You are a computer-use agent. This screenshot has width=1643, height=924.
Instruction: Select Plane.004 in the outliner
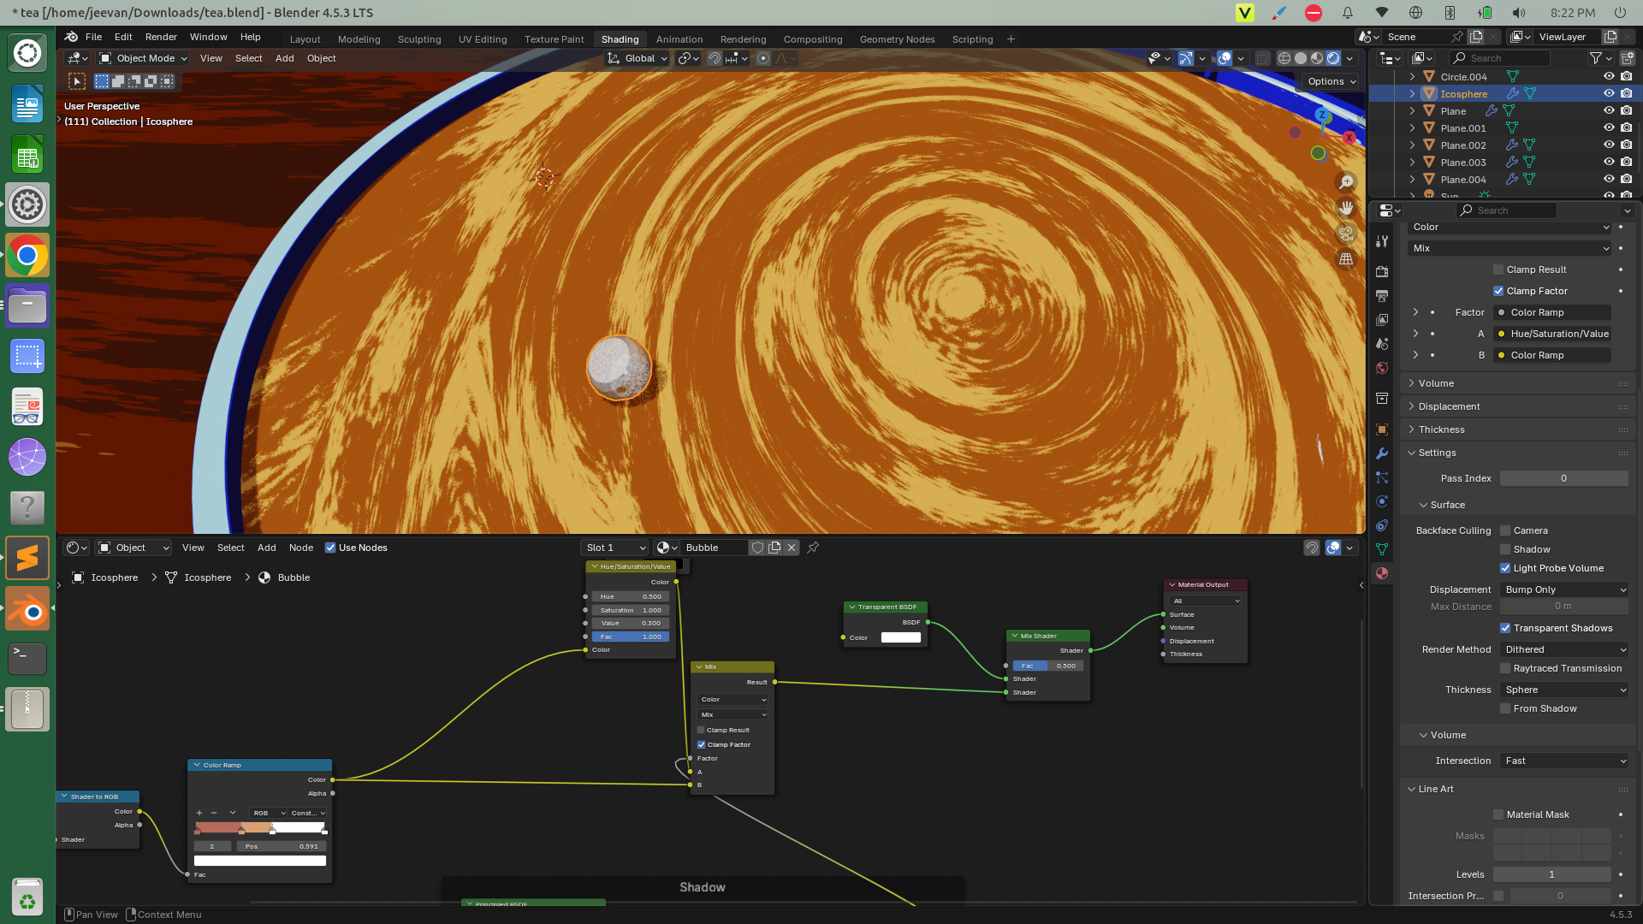[x=1462, y=180]
